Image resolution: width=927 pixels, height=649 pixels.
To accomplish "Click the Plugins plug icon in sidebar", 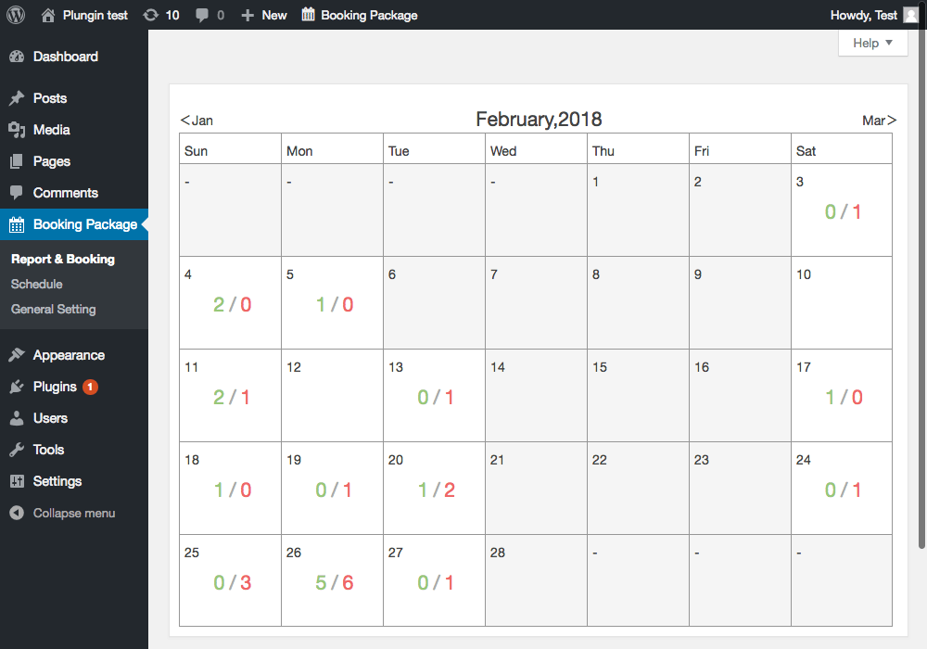I will click(x=17, y=387).
